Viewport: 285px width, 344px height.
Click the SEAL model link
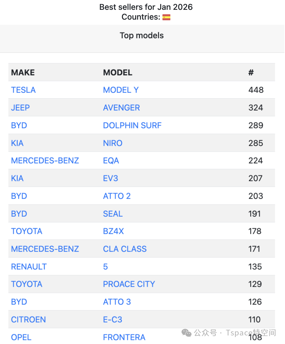[113, 214]
